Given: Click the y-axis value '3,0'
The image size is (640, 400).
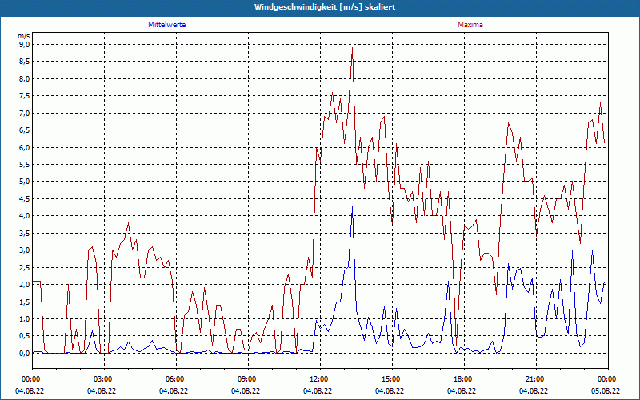Looking at the screenshot, I should 25,250.
